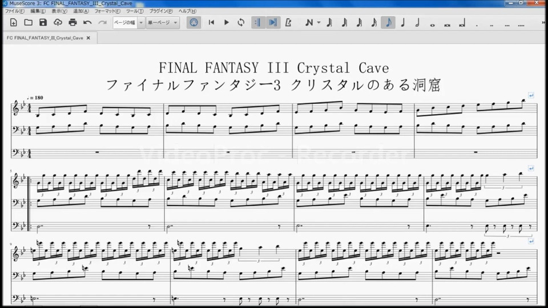This screenshot has height=308, width=548.
Task: Rewind playback to the start
Action: pos(211,23)
